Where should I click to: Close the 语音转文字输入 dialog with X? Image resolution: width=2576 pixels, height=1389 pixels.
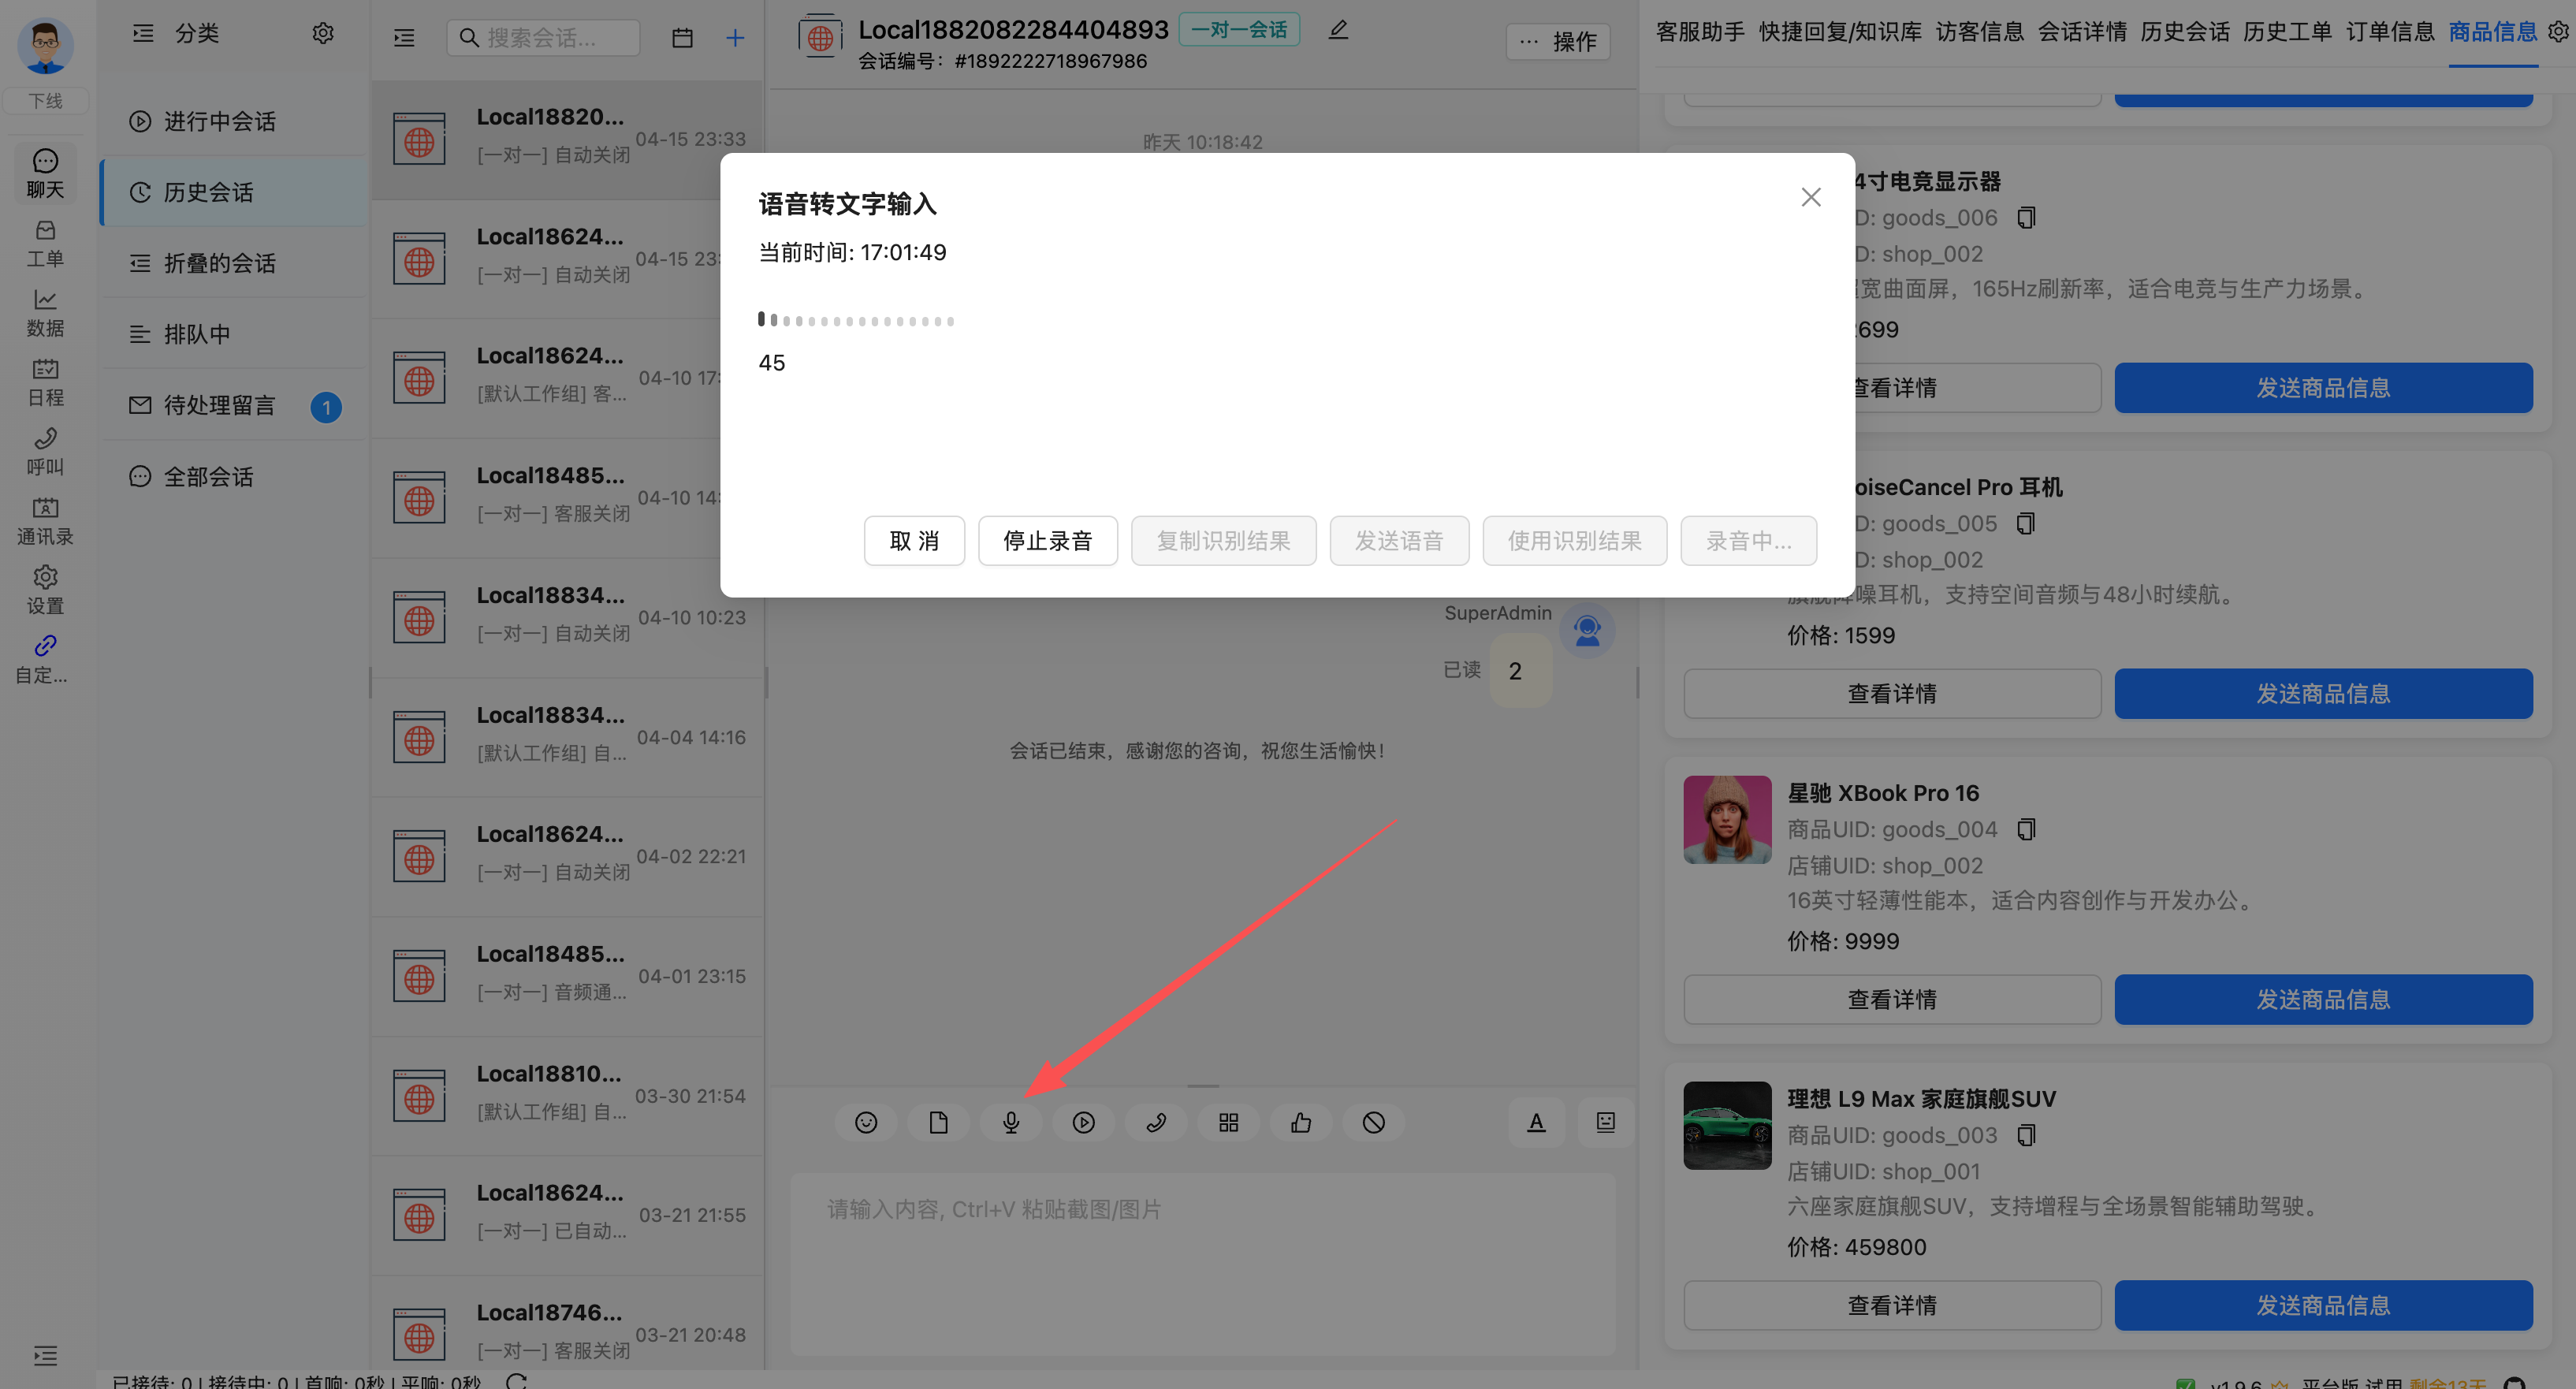click(1810, 197)
